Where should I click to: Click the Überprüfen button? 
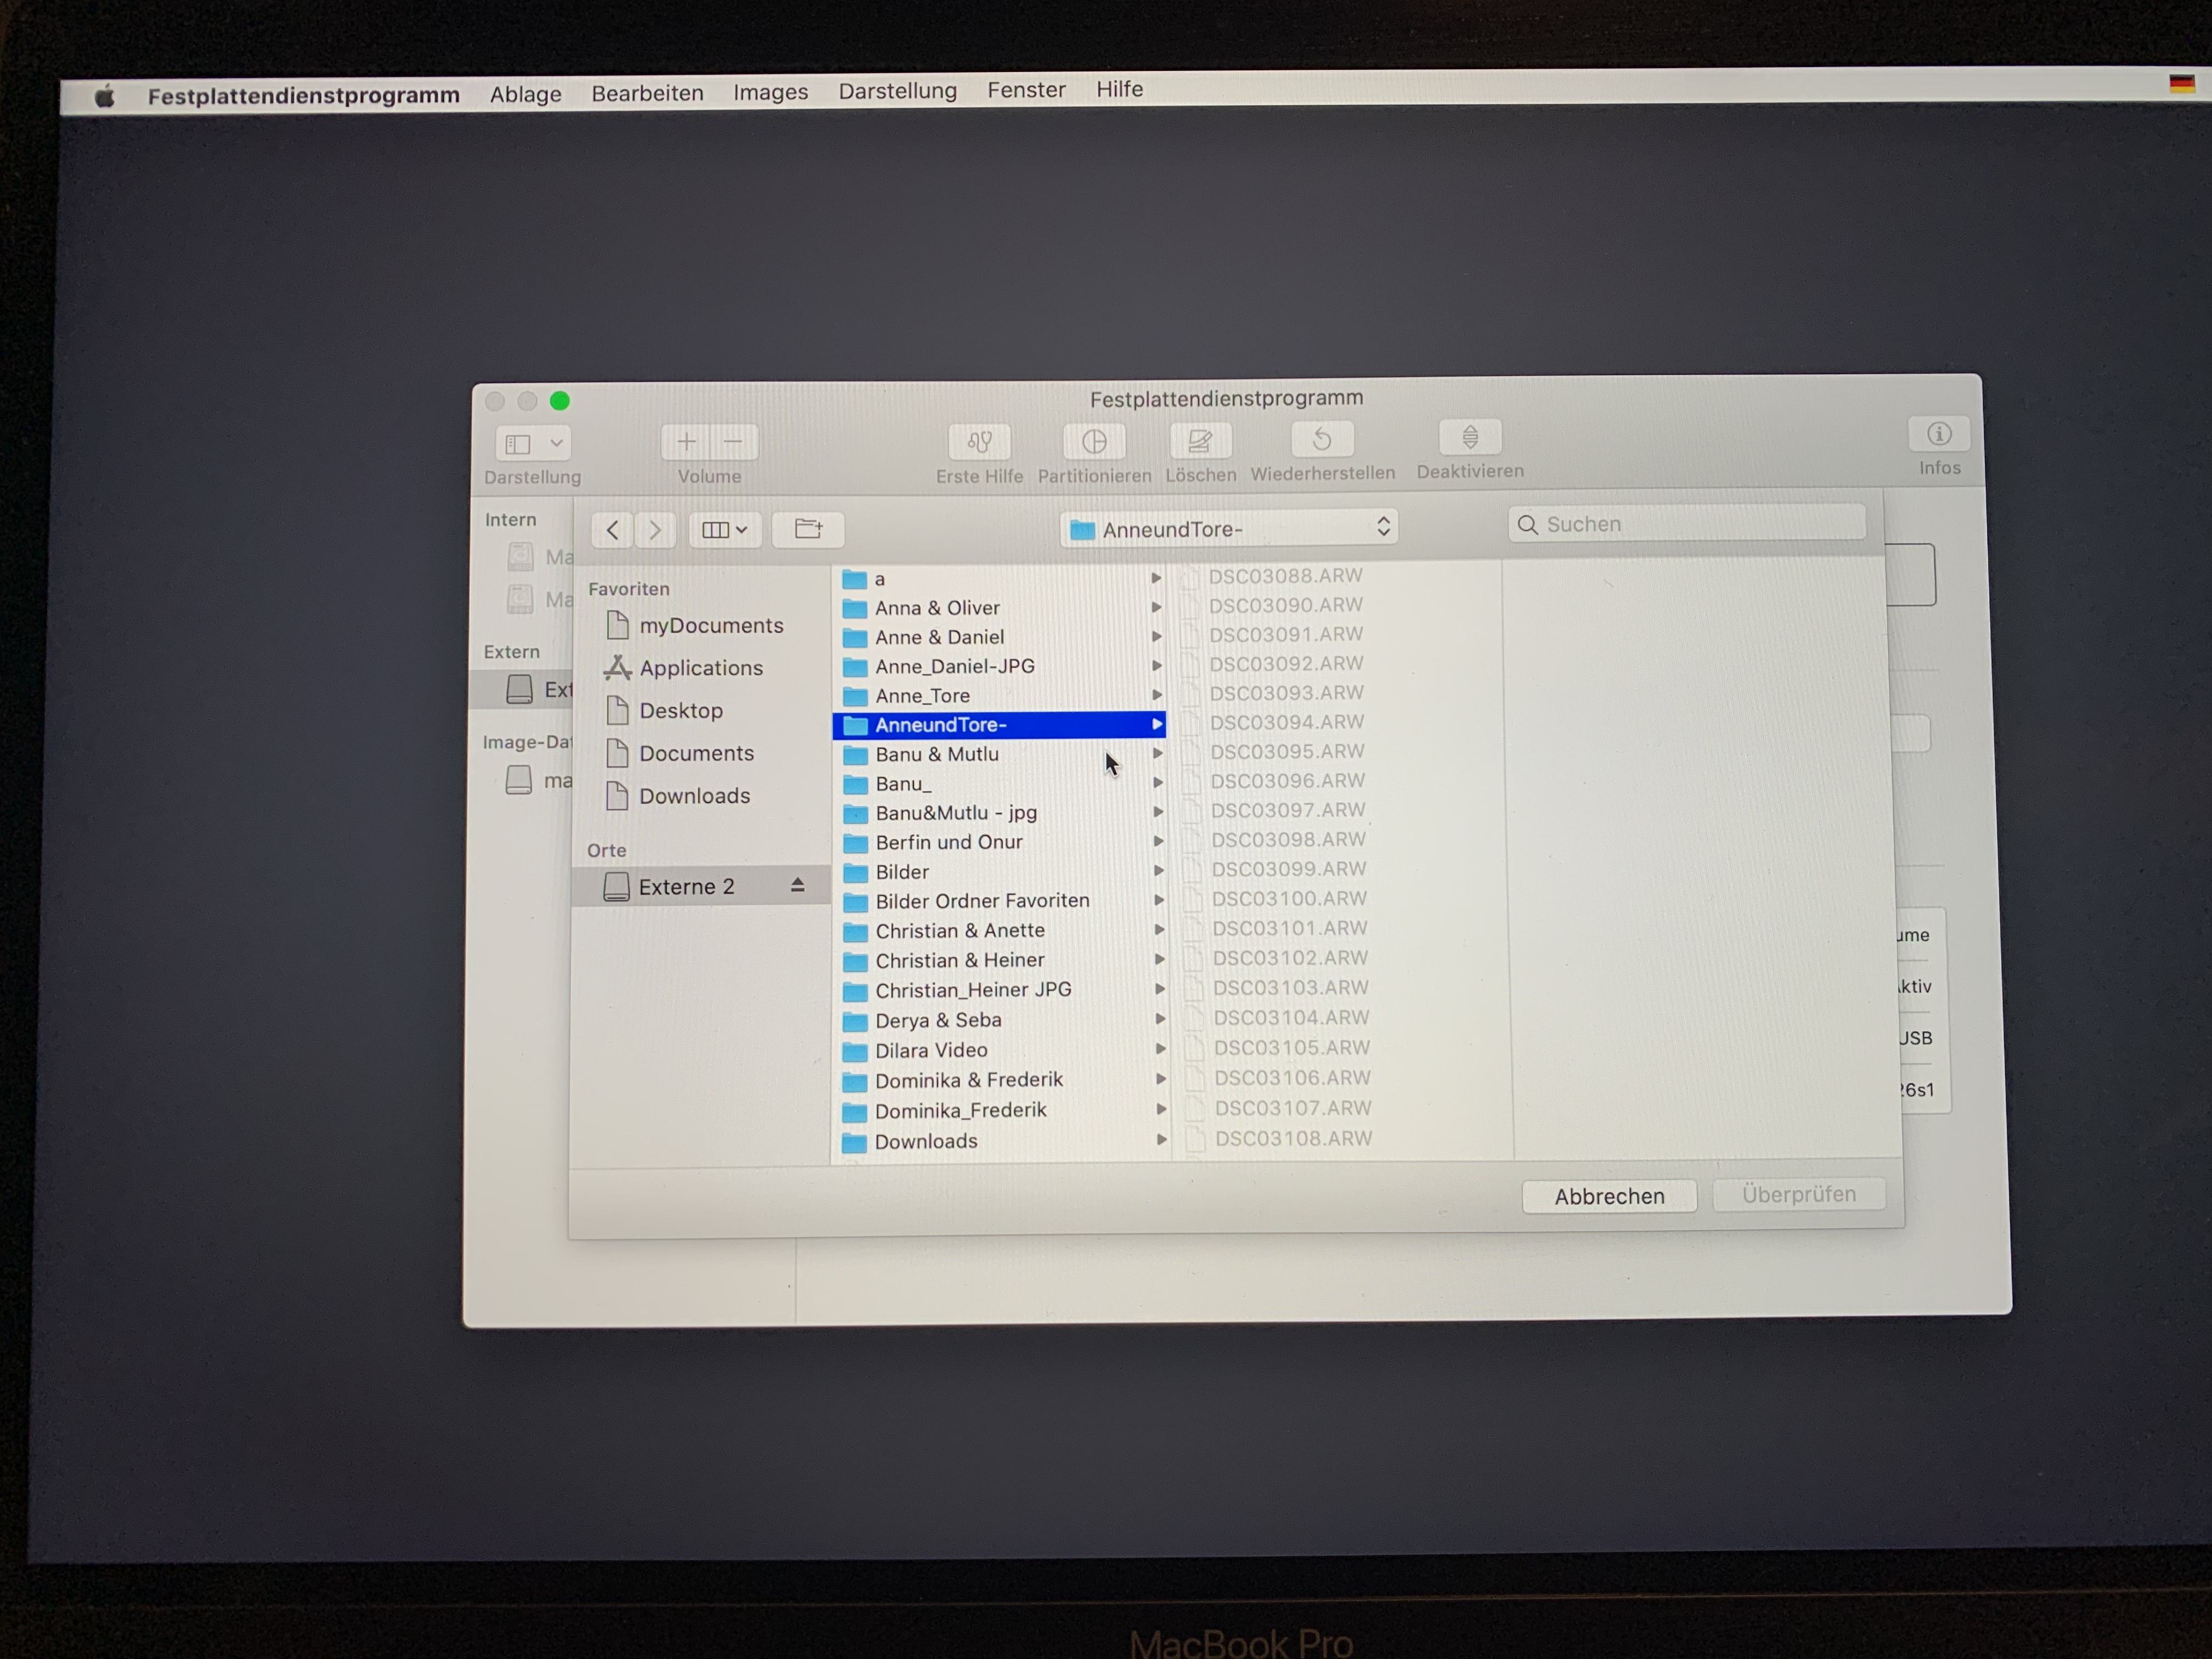(x=1799, y=1194)
